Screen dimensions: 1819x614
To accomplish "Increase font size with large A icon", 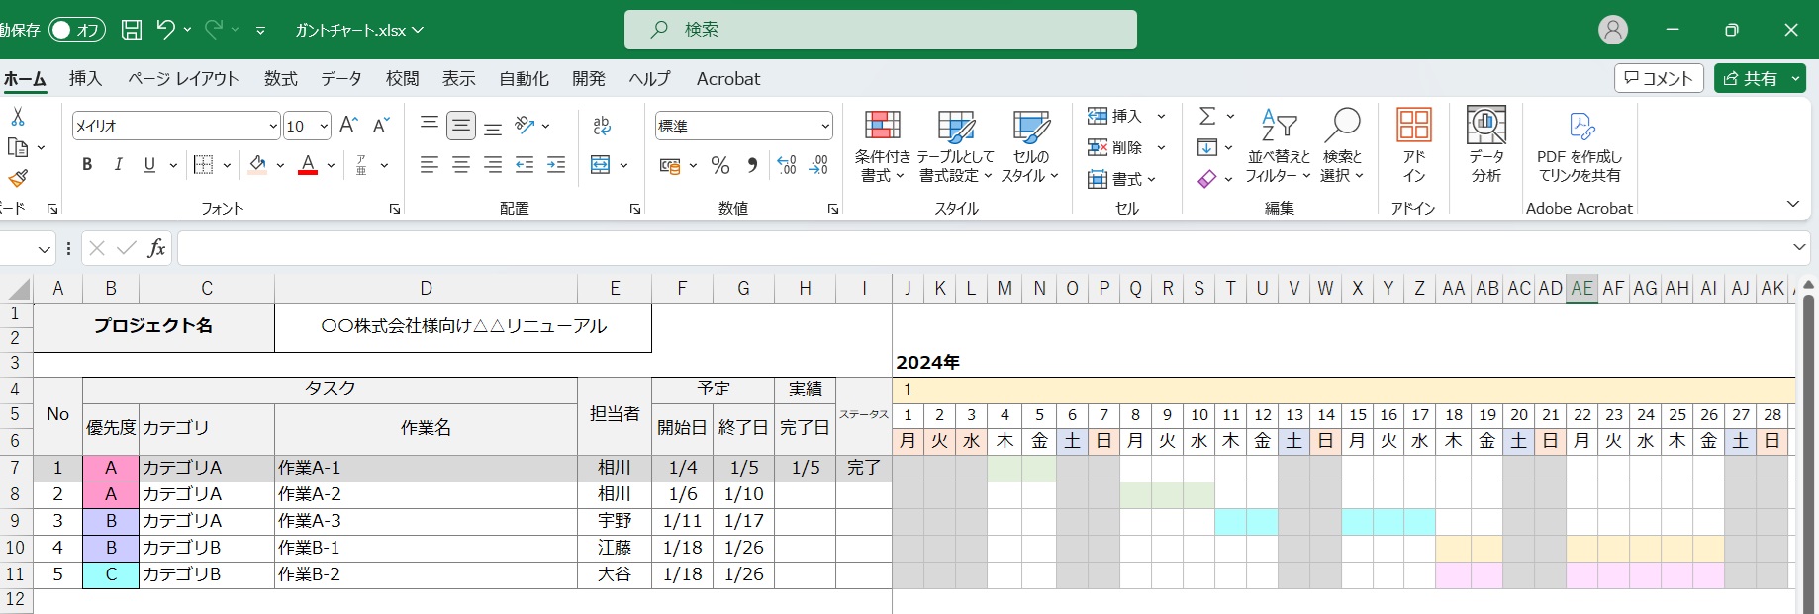I will 348,125.
